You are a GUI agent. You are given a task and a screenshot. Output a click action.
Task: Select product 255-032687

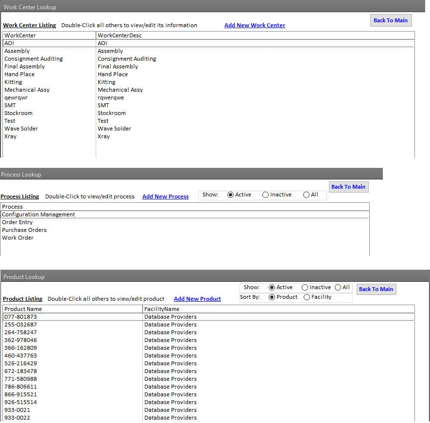point(208,325)
